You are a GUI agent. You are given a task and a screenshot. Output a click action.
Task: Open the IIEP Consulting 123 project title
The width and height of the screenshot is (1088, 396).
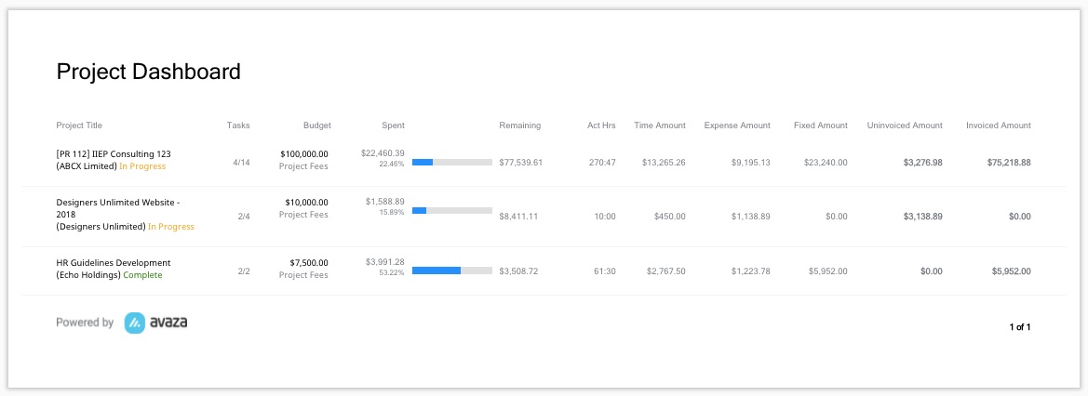click(x=114, y=154)
